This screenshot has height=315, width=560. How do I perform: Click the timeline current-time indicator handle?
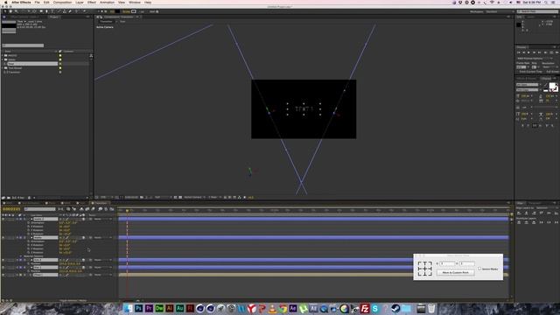tap(127, 210)
